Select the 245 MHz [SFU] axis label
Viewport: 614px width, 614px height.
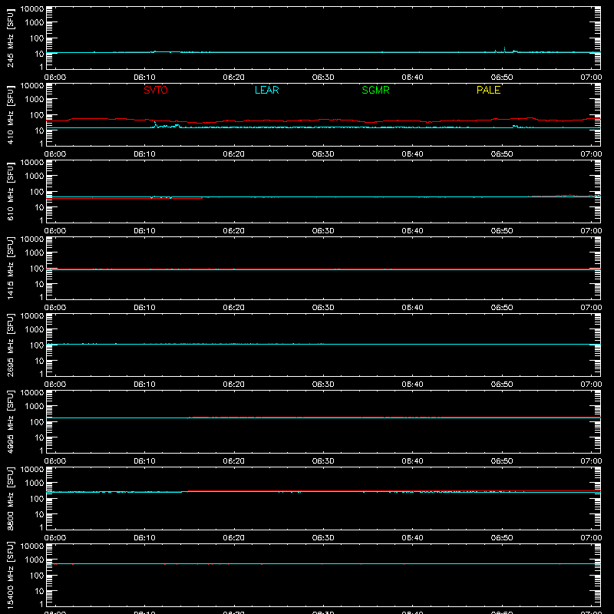pos(10,38)
